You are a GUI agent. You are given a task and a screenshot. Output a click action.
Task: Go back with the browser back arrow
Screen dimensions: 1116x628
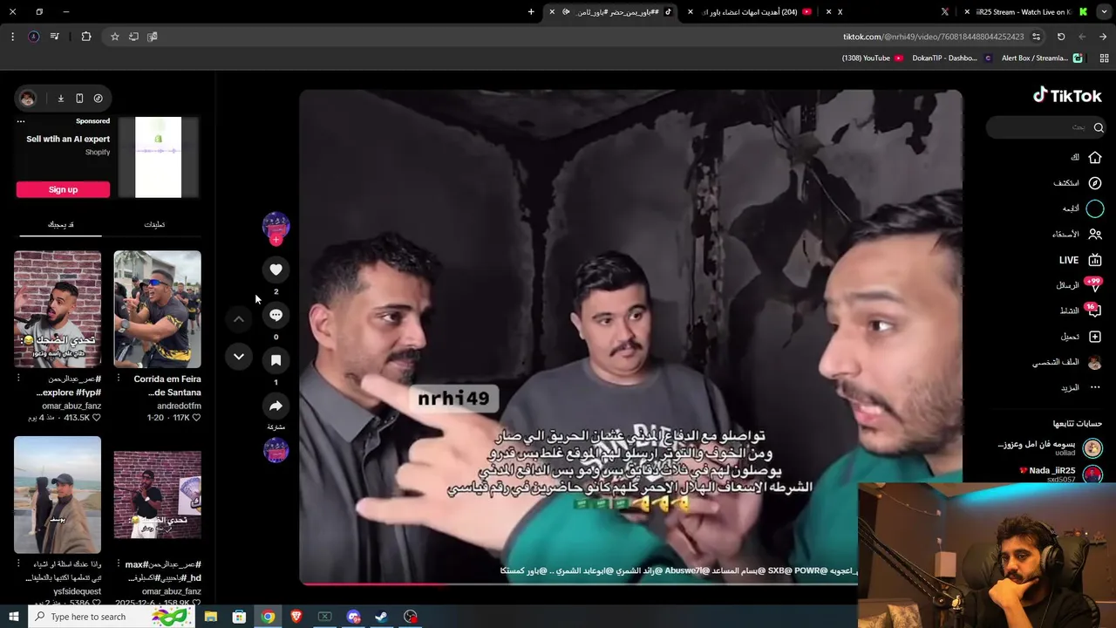[x=1082, y=37]
